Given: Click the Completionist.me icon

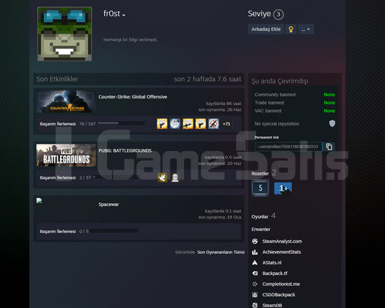Looking at the screenshot, I should click(x=255, y=284).
